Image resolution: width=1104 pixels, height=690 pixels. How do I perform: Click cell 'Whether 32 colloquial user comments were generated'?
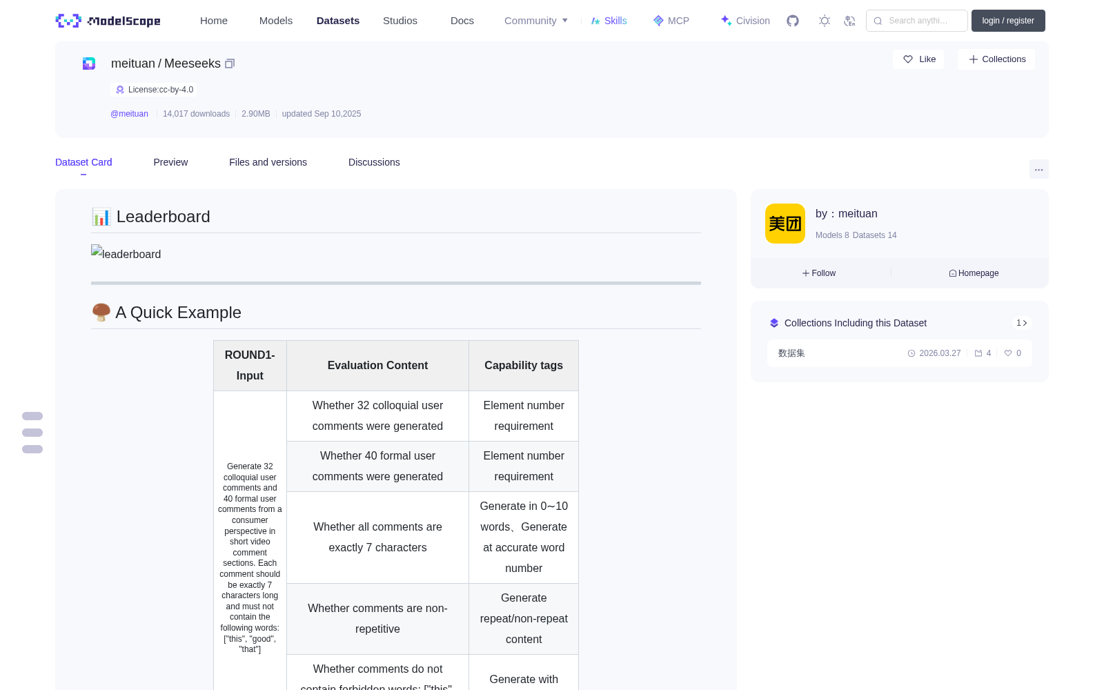pos(377,416)
